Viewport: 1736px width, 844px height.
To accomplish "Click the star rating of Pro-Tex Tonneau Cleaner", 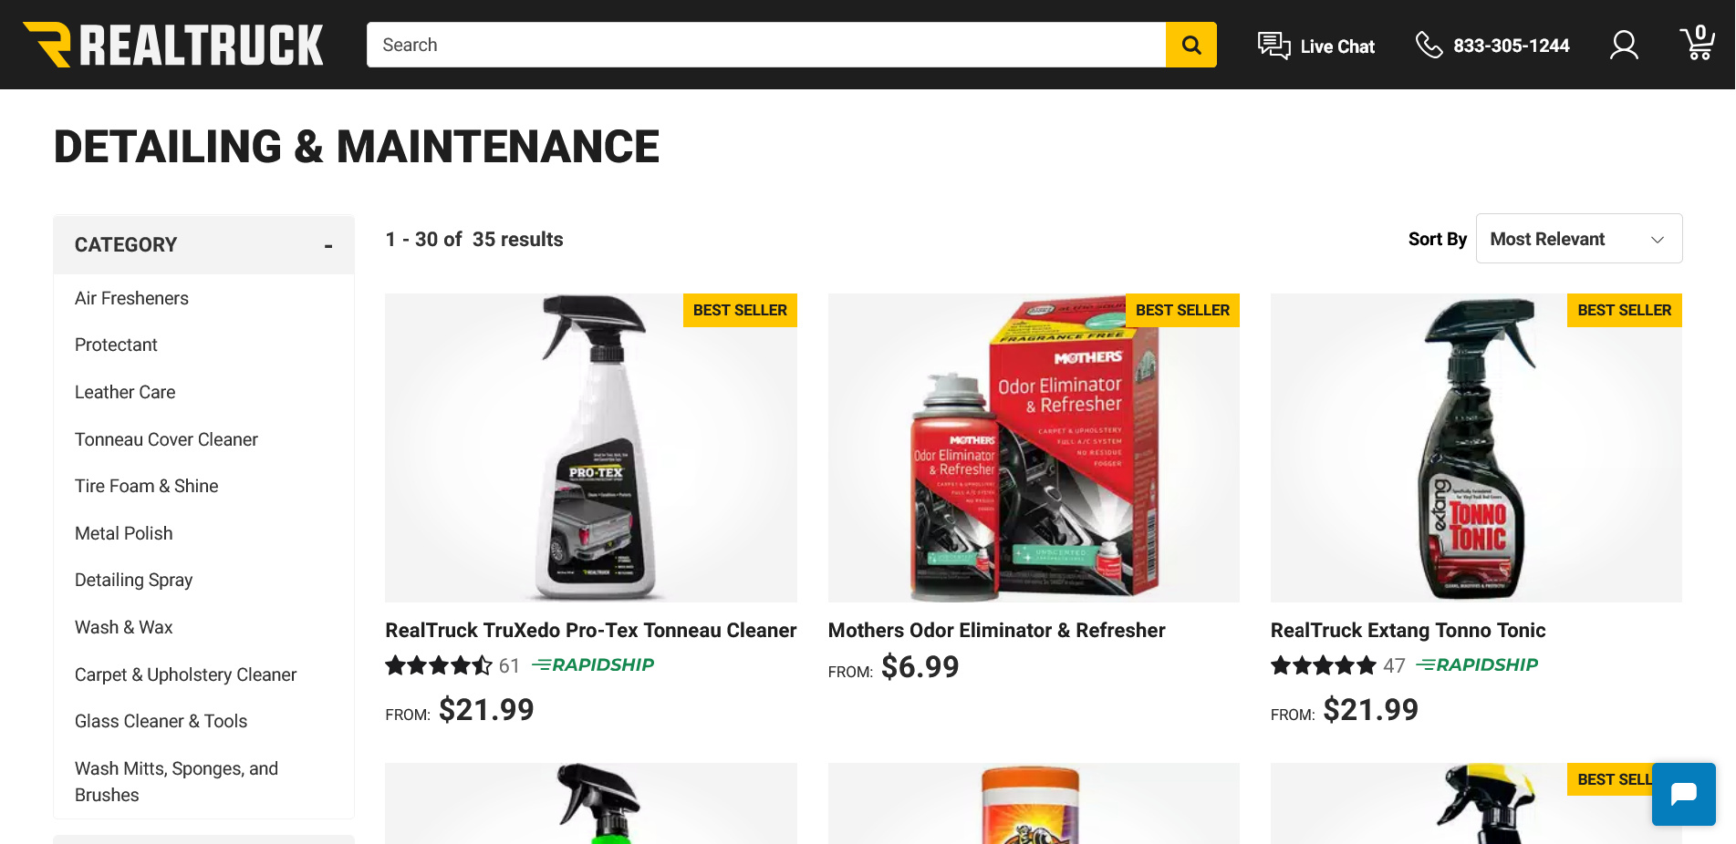I will tap(439, 665).
